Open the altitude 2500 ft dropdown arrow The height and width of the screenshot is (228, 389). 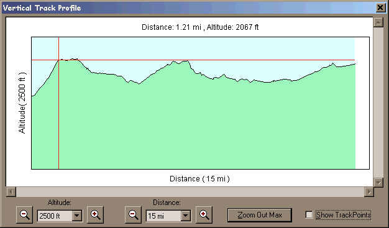pyautogui.click(x=77, y=216)
